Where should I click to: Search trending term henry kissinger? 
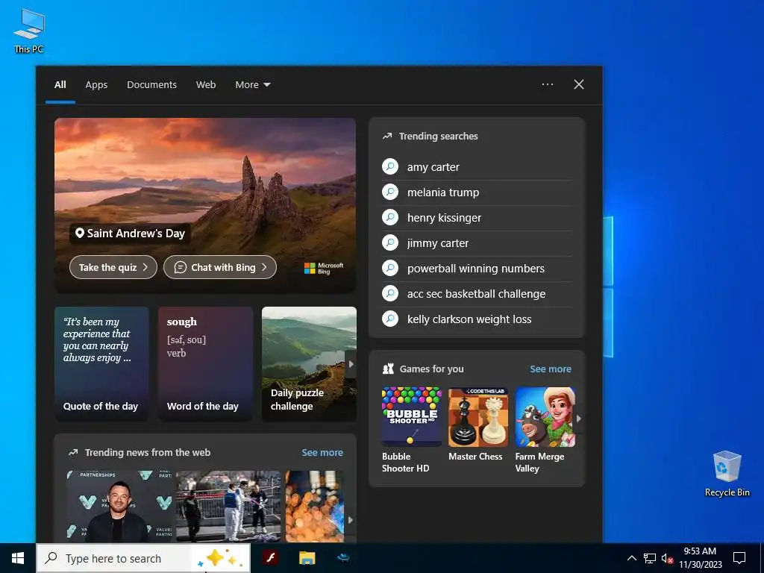[x=477, y=218]
